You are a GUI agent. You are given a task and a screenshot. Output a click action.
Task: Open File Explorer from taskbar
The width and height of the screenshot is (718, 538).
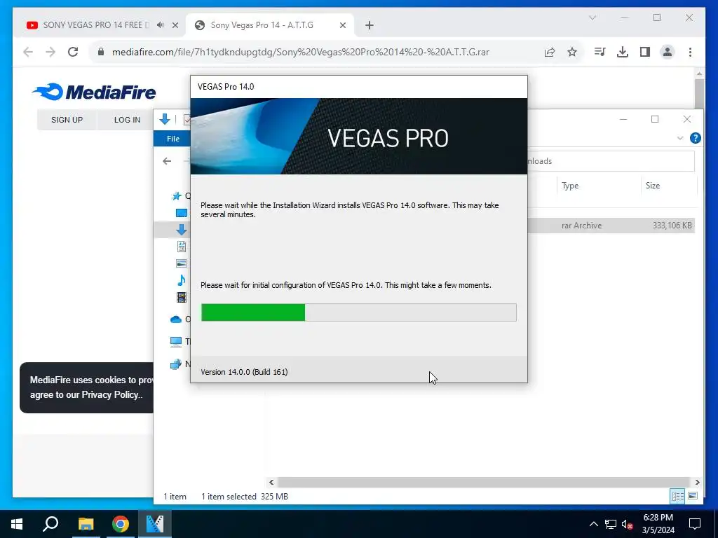tap(86, 524)
